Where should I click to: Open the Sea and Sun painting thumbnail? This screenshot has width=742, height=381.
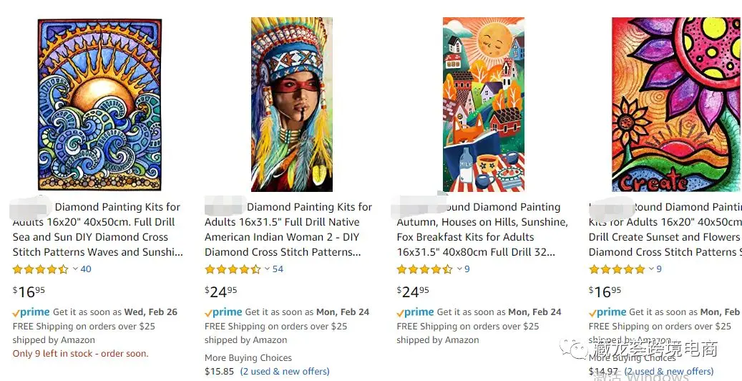coord(100,105)
